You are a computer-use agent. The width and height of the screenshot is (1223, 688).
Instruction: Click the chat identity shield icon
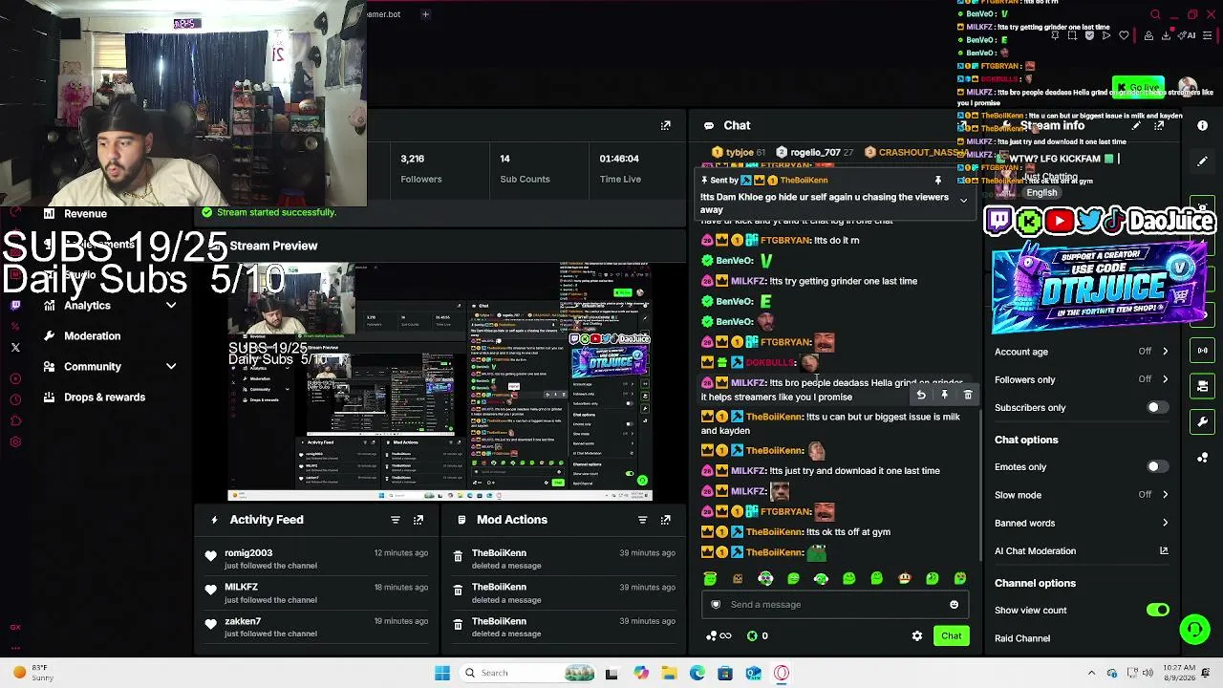point(716,605)
